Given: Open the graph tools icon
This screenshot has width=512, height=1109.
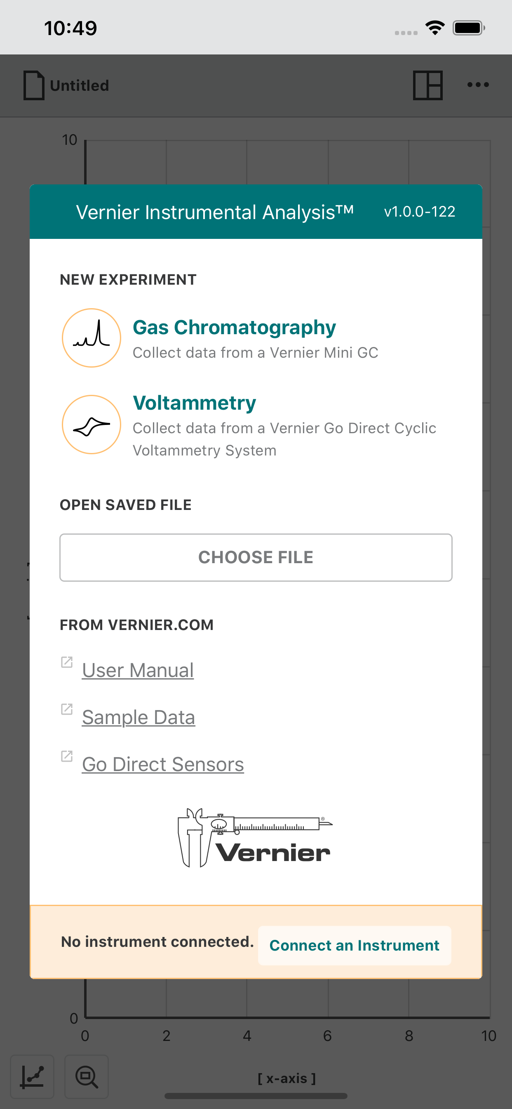Looking at the screenshot, I should (x=32, y=1077).
